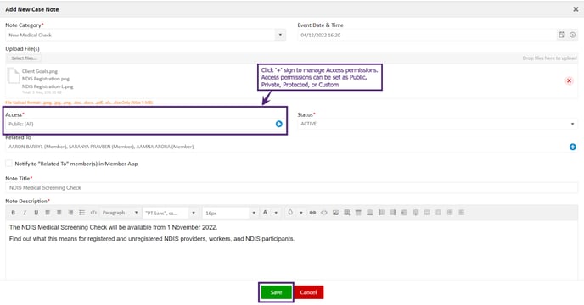Screen dimensions: 584x305
Task: Click into the Note Title field
Action: [x=292, y=188]
